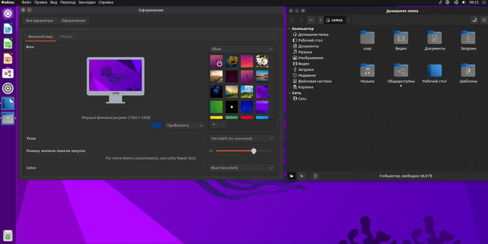Click the add wallpaper plus button
Image resolution: width=488 pixels, height=244 pixels.
tap(214, 124)
